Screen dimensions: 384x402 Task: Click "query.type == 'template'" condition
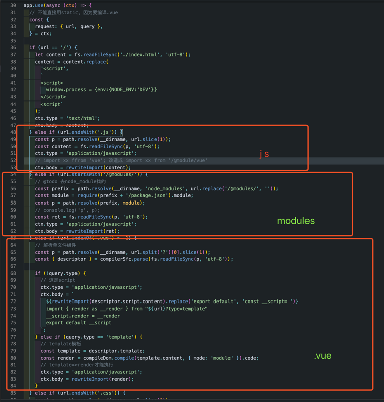point(100,337)
